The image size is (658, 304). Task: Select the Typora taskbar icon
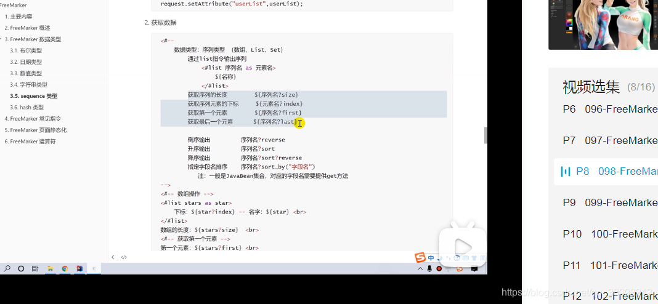coord(94,269)
